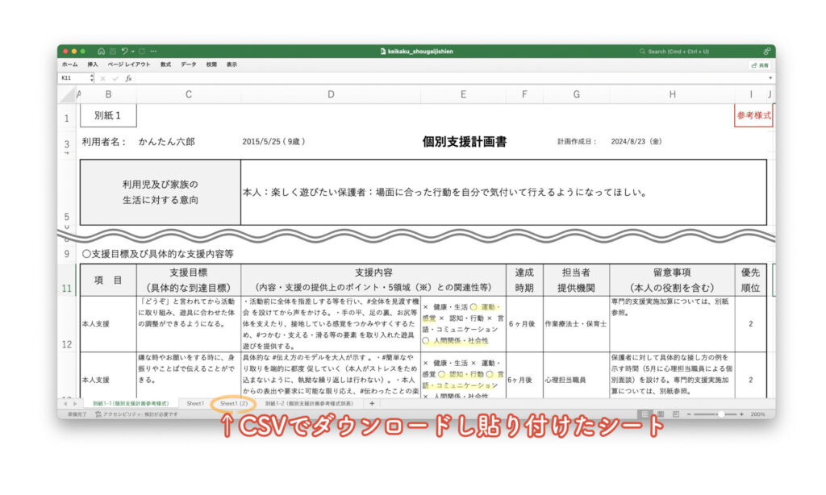Click the previous sheet navigation arrow
The image size is (826, 495).
[65, 403]
